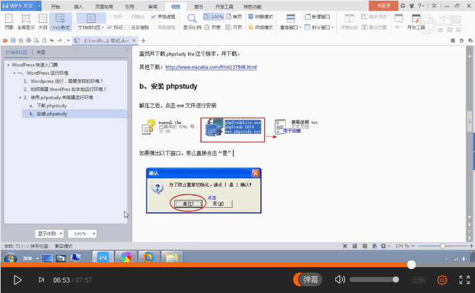Open 开发工具 icon in ribbon
Screen dimensions: 475x293
[416, 22]
